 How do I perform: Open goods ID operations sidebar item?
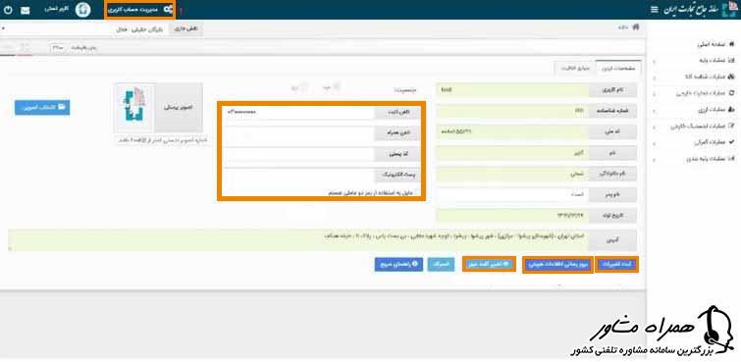(x=711, y=77)
